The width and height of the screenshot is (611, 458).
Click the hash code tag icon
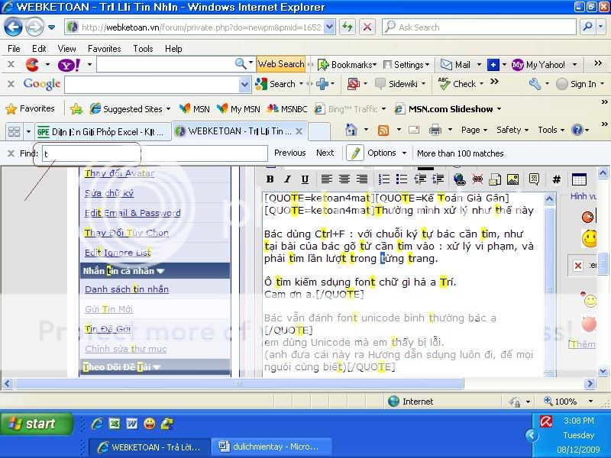[x=556, y=179]
